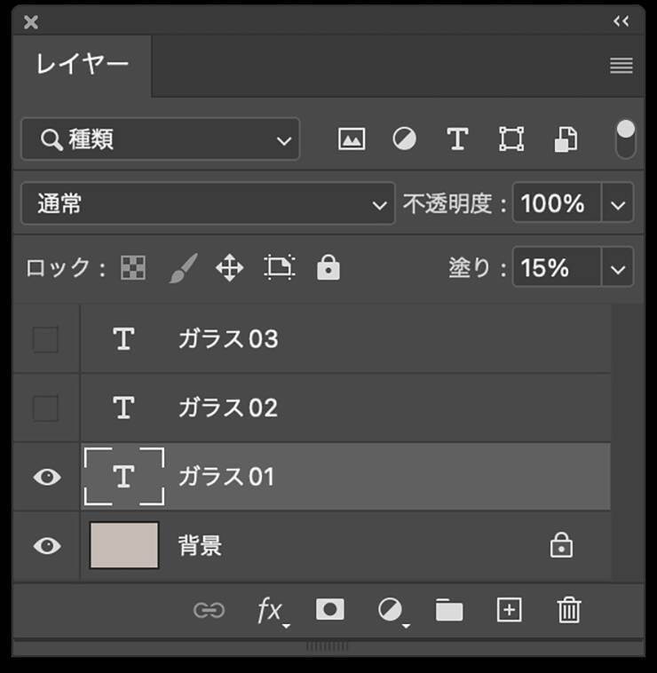
Task: Create a new layer group folder
Action: [449, 610]
